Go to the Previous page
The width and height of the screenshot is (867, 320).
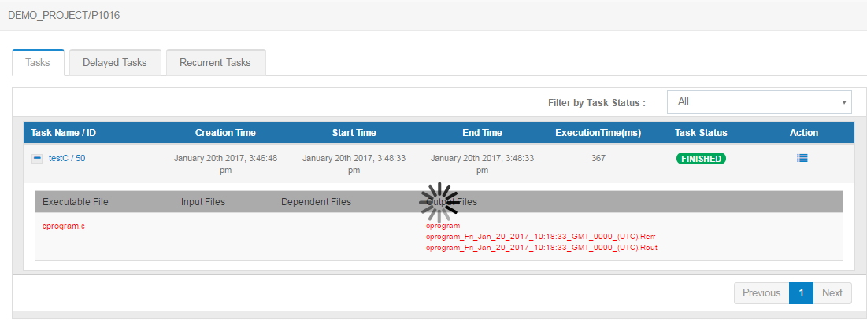coord(761,293)
